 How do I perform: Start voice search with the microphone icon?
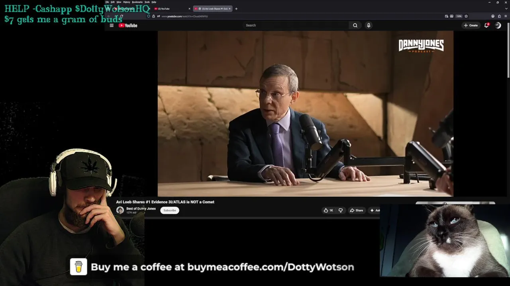(369, 25)
